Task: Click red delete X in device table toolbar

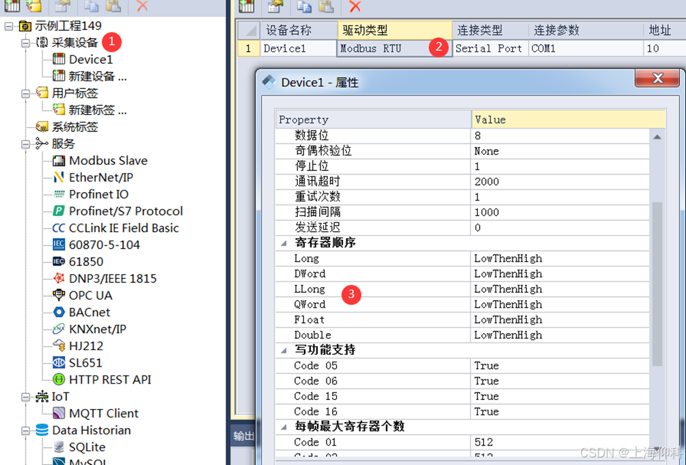Action: click(355, 6)
